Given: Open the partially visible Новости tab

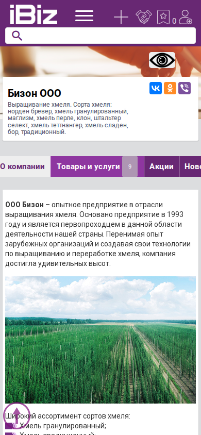Looking at the screenshot, I should (190, 166).
